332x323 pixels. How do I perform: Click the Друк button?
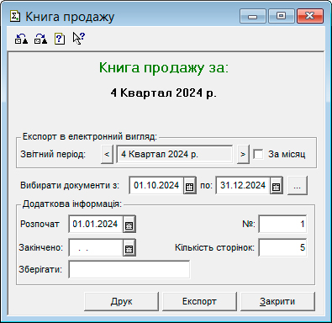(121, 301)
